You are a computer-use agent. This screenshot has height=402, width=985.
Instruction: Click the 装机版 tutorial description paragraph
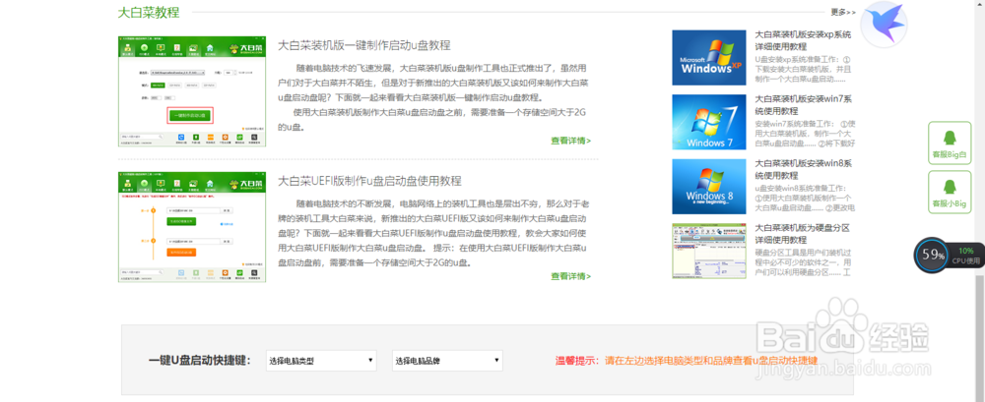(x=434, y=97)
